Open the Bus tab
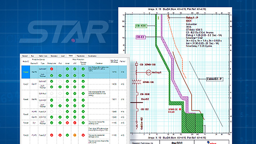The image size is (256, 144). pos(32,56)
